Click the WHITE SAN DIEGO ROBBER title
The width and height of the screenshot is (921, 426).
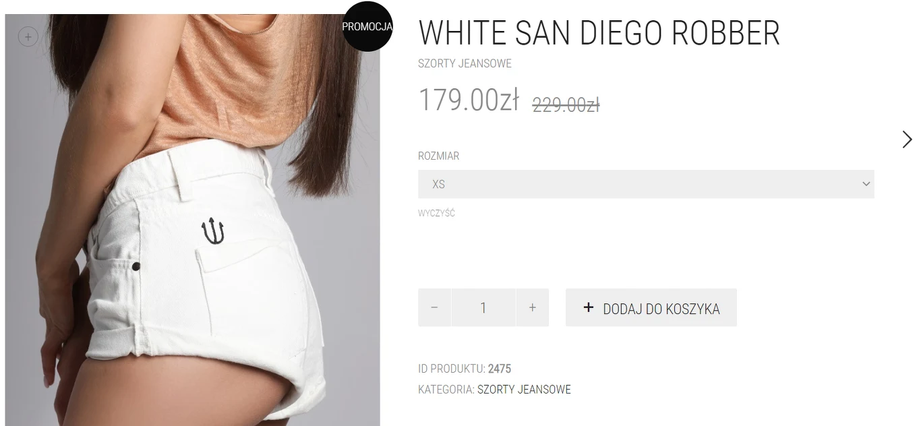599,33
